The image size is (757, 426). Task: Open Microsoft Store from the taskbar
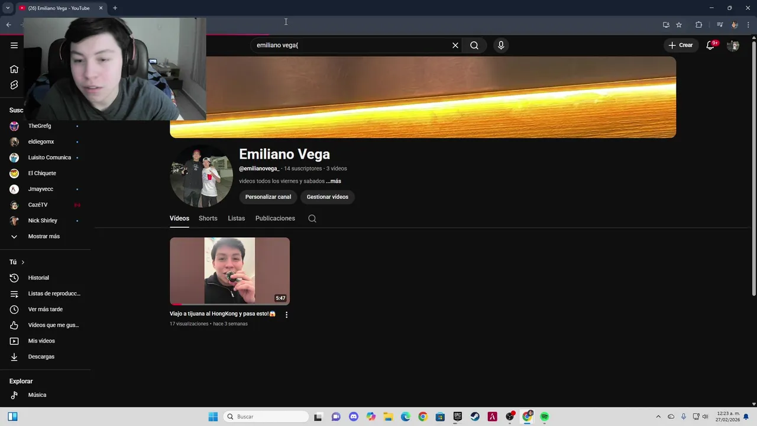tap(440, 417)
